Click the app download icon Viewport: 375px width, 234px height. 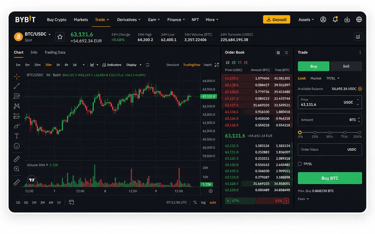tap(347, 19)
